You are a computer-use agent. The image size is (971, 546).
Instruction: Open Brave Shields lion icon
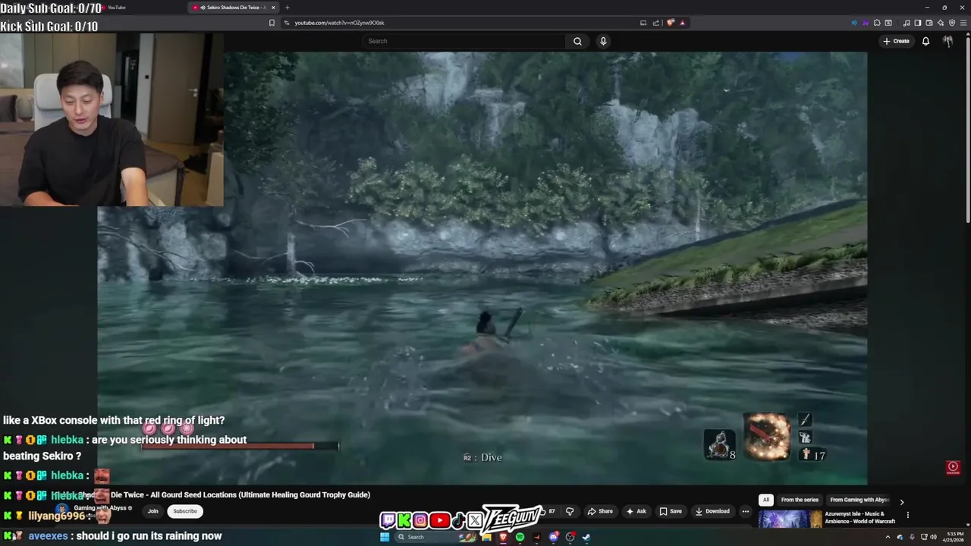(x=671, y=23)
